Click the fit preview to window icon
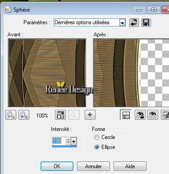This screenshot has width=169, height=174. [x=60, y=115]
